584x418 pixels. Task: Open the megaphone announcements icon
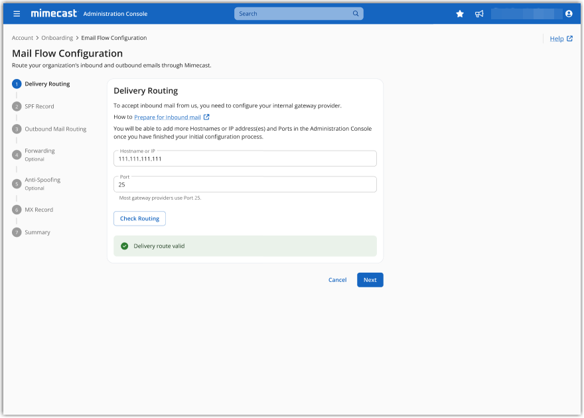[479, 14]
